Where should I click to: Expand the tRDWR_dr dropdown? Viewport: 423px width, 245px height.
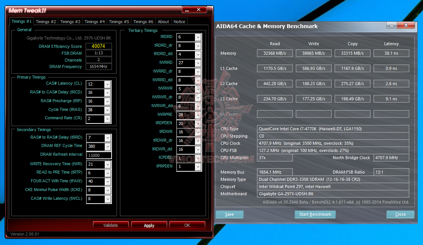(198, 141)
